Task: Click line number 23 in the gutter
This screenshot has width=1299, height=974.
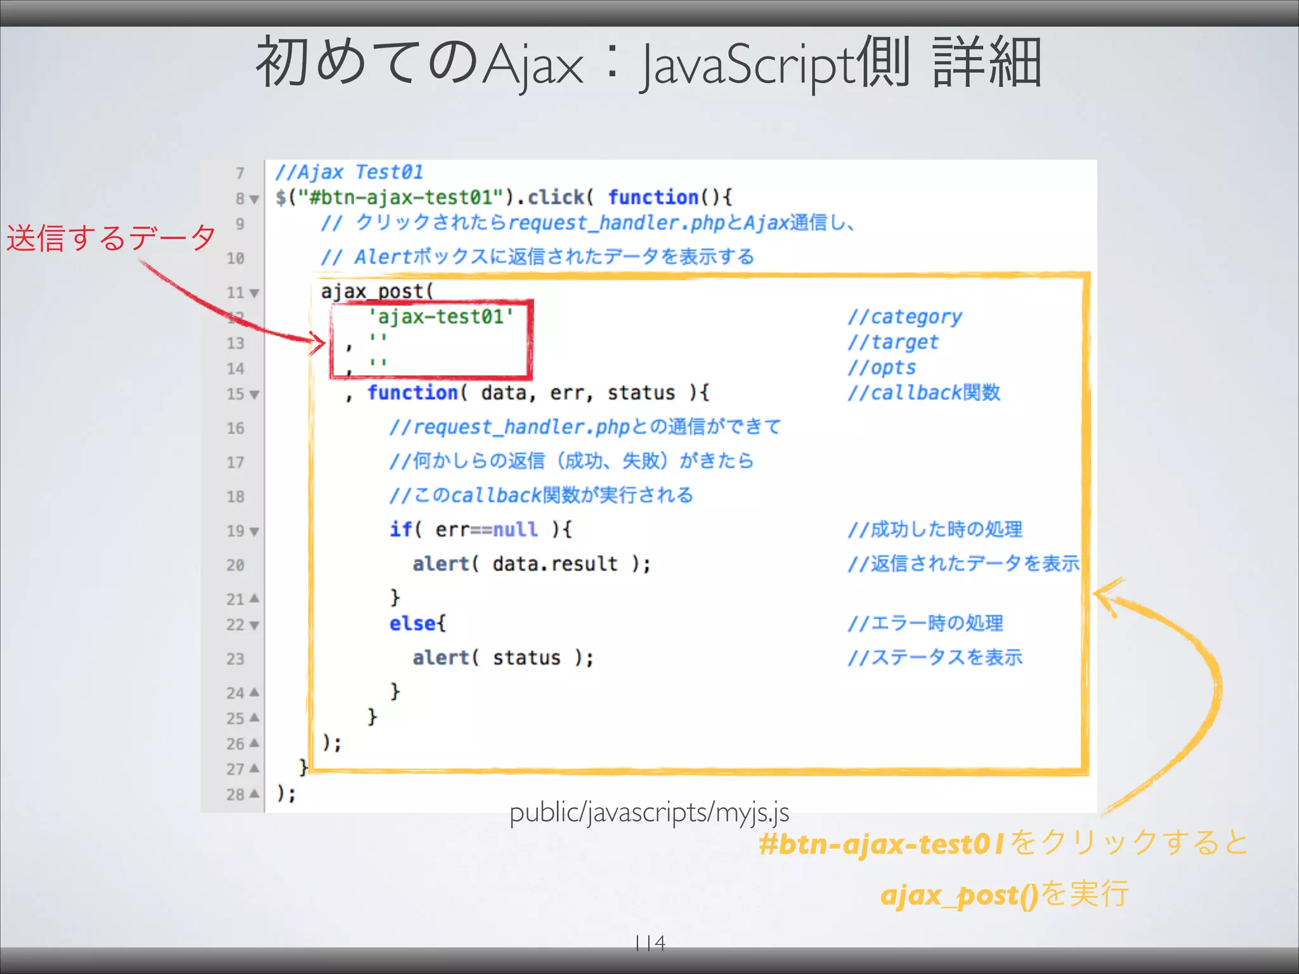Action: pos(235,659)
